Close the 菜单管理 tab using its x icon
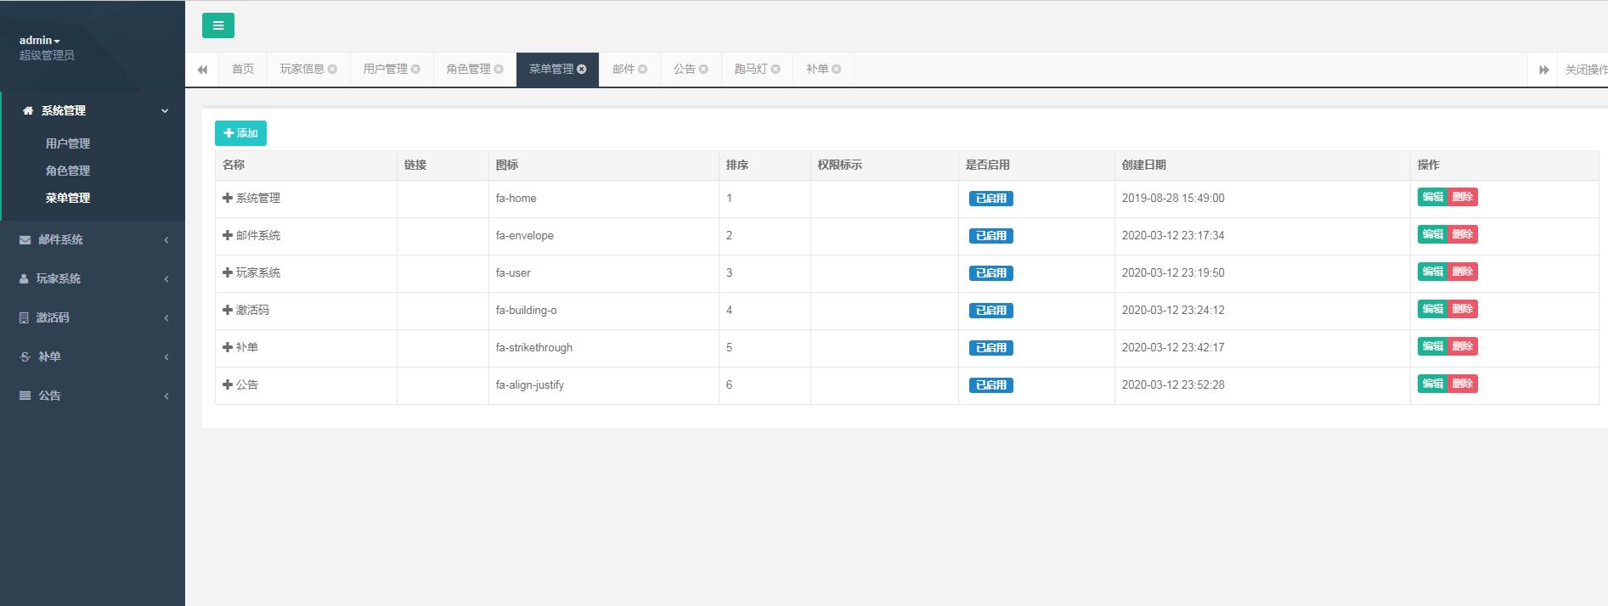This screenshot has width=1608, height=606. (x=582, y=70)
